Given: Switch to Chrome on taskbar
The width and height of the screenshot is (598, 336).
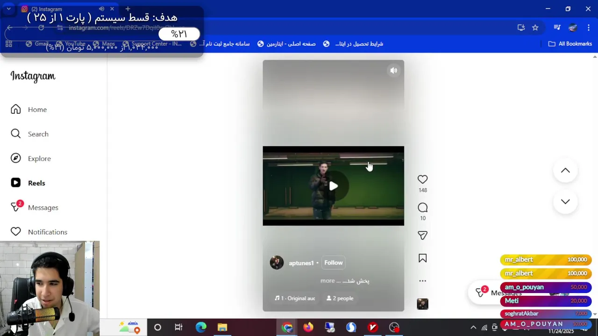Looking at the screenshot, I should tap(287, 328).
